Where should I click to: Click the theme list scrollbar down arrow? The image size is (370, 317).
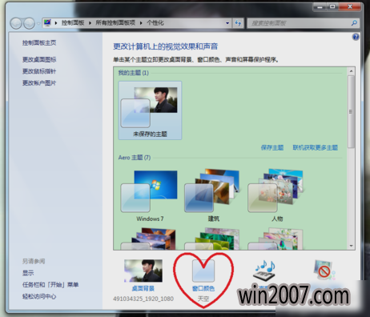(351, 246)
